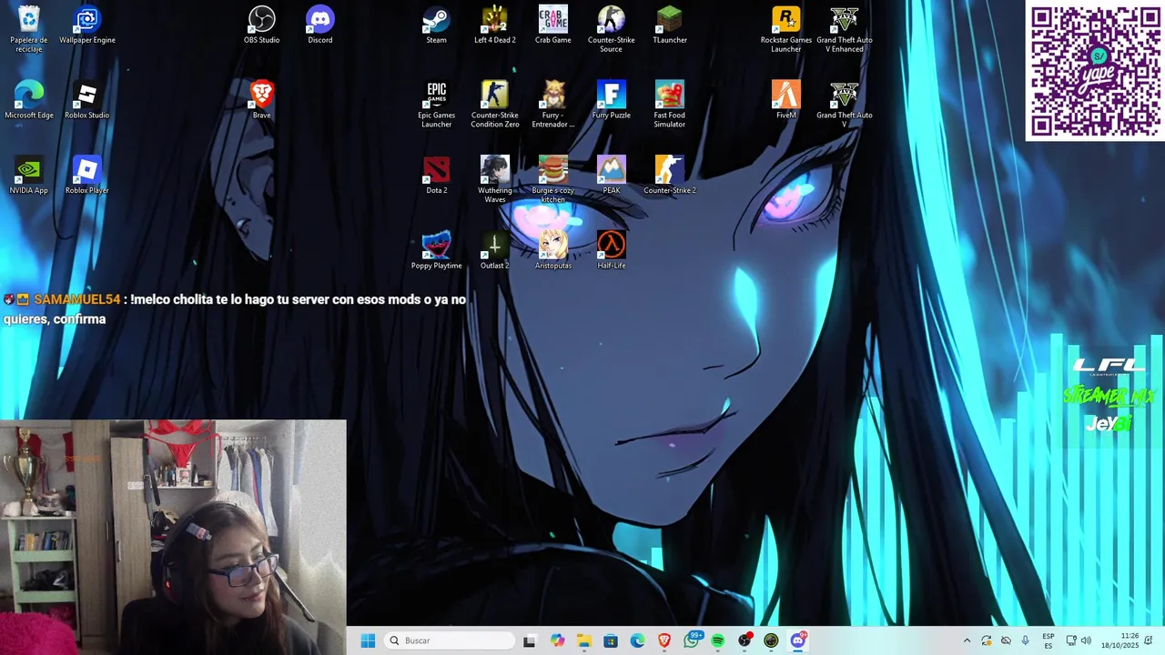Show hidden system tray icons
The image size is (1165, 655).
[x=967, y=640]
